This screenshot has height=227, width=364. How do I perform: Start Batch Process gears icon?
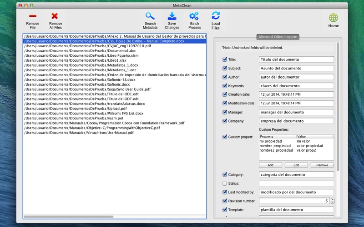pyautogui.click(x=194, y=16)
